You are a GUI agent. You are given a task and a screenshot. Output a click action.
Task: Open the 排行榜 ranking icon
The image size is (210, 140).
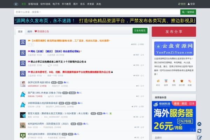coord(182,83)
